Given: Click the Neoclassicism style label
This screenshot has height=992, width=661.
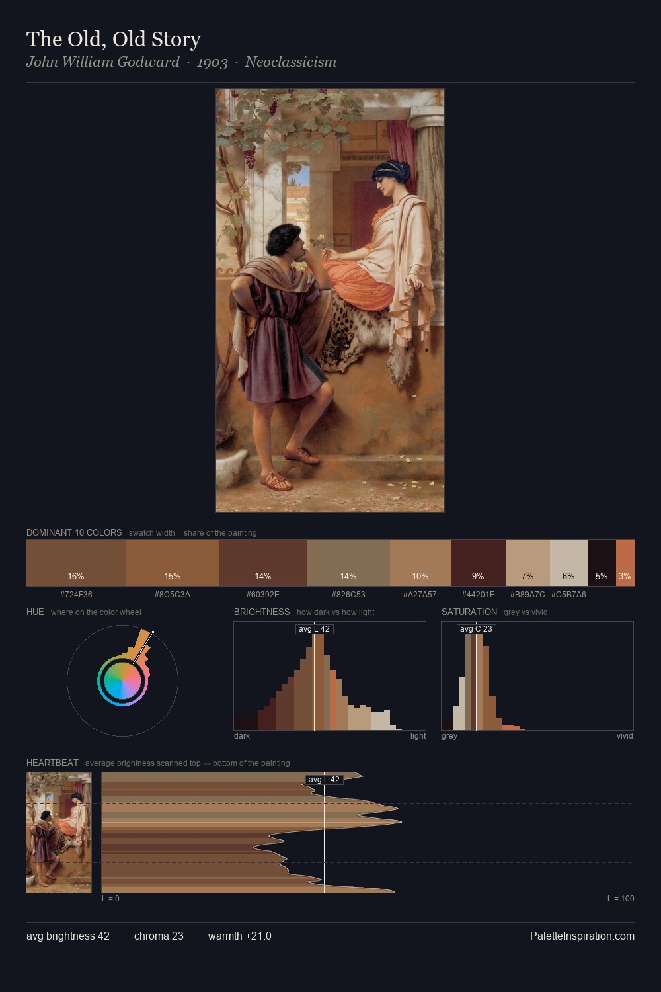Looking at the screenshot, I should pyautogui.click(x=291, y=62).
